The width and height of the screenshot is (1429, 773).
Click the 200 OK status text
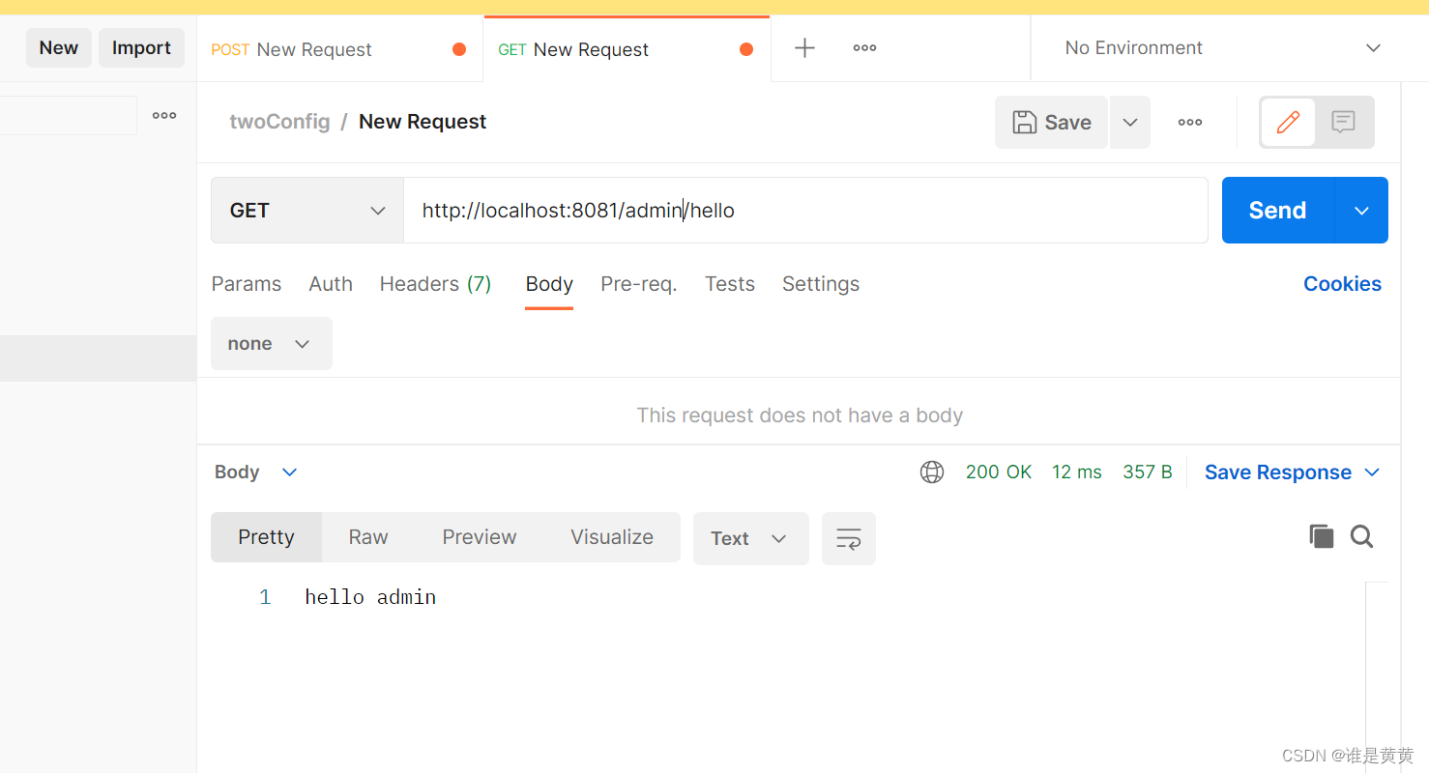tap(999, 472)
